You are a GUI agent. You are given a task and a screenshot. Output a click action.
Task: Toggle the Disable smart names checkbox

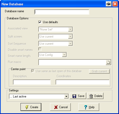click(x=40, y=49)
